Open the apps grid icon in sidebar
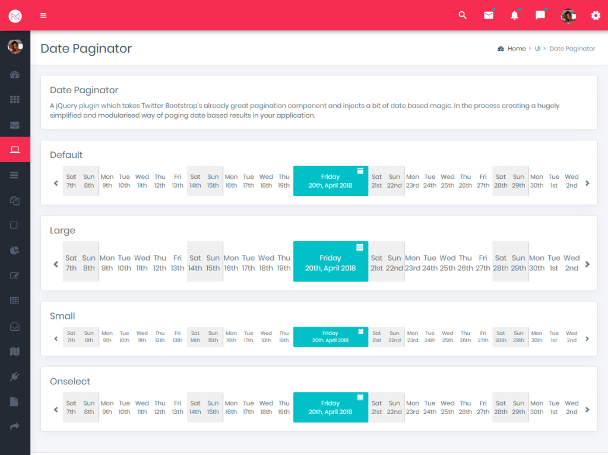The image size is (608, 455). [15, 99]
